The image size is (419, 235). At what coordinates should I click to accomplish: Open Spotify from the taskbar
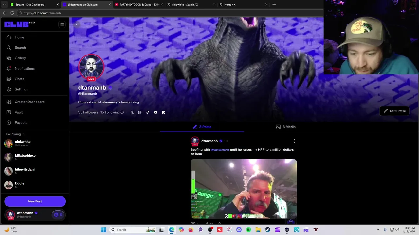(x=248, y=230)
